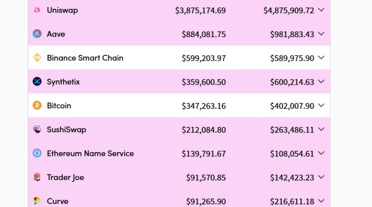372x207 pixels.
Task: Expand the SushiSwap row chevron
Action: 321,129
